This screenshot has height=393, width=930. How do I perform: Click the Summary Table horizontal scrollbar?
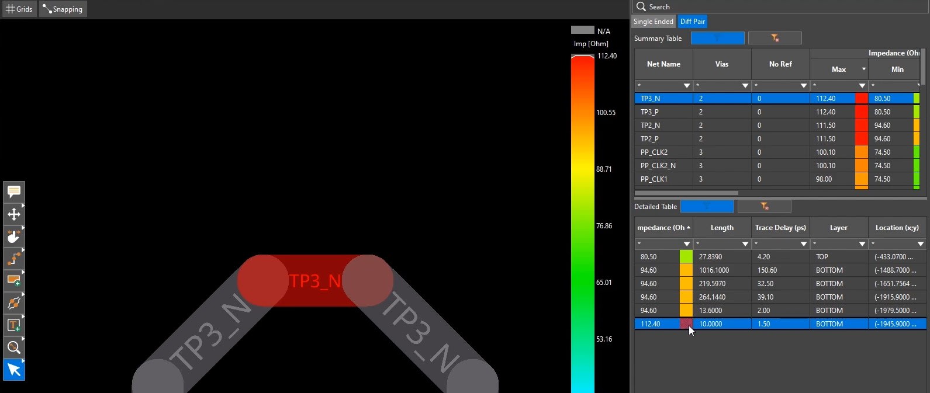click(x=686, y=193)
